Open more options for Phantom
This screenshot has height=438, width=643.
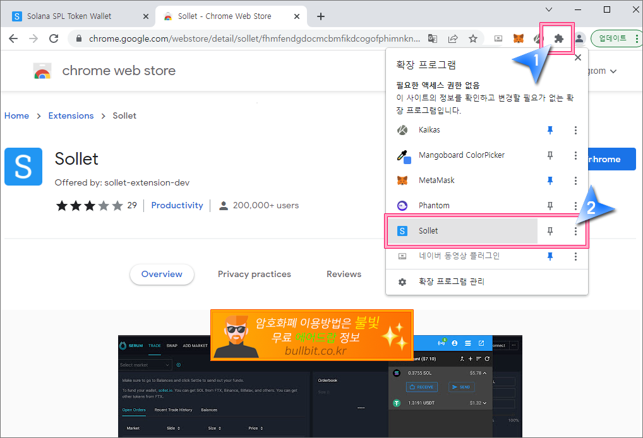(575, 206)
